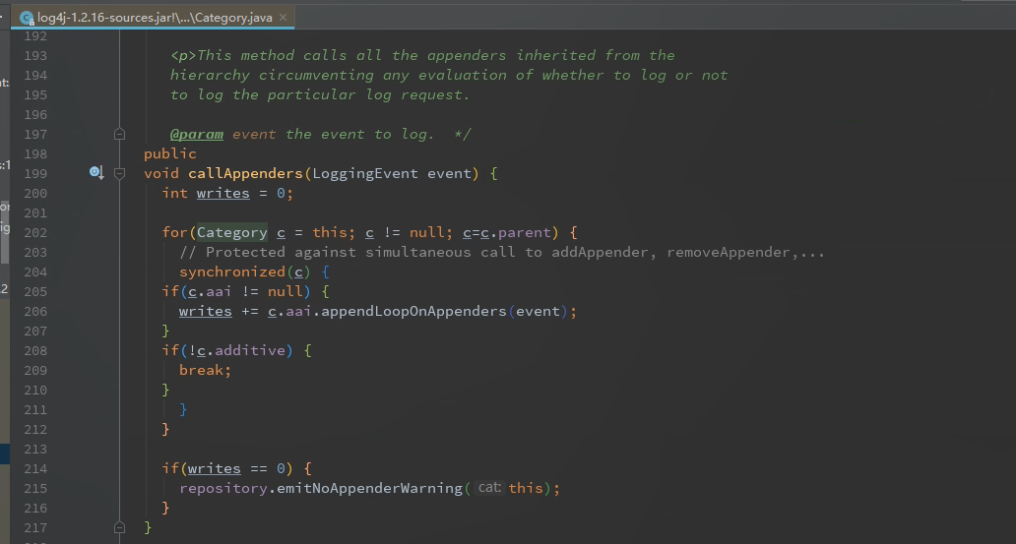Close the Category.java tab
The image size is (1016, 544).
click(x=284, y=18)
